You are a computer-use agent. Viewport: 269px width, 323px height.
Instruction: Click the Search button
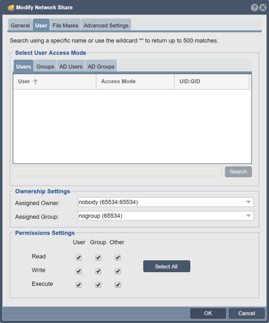click(x=238, y=171)
